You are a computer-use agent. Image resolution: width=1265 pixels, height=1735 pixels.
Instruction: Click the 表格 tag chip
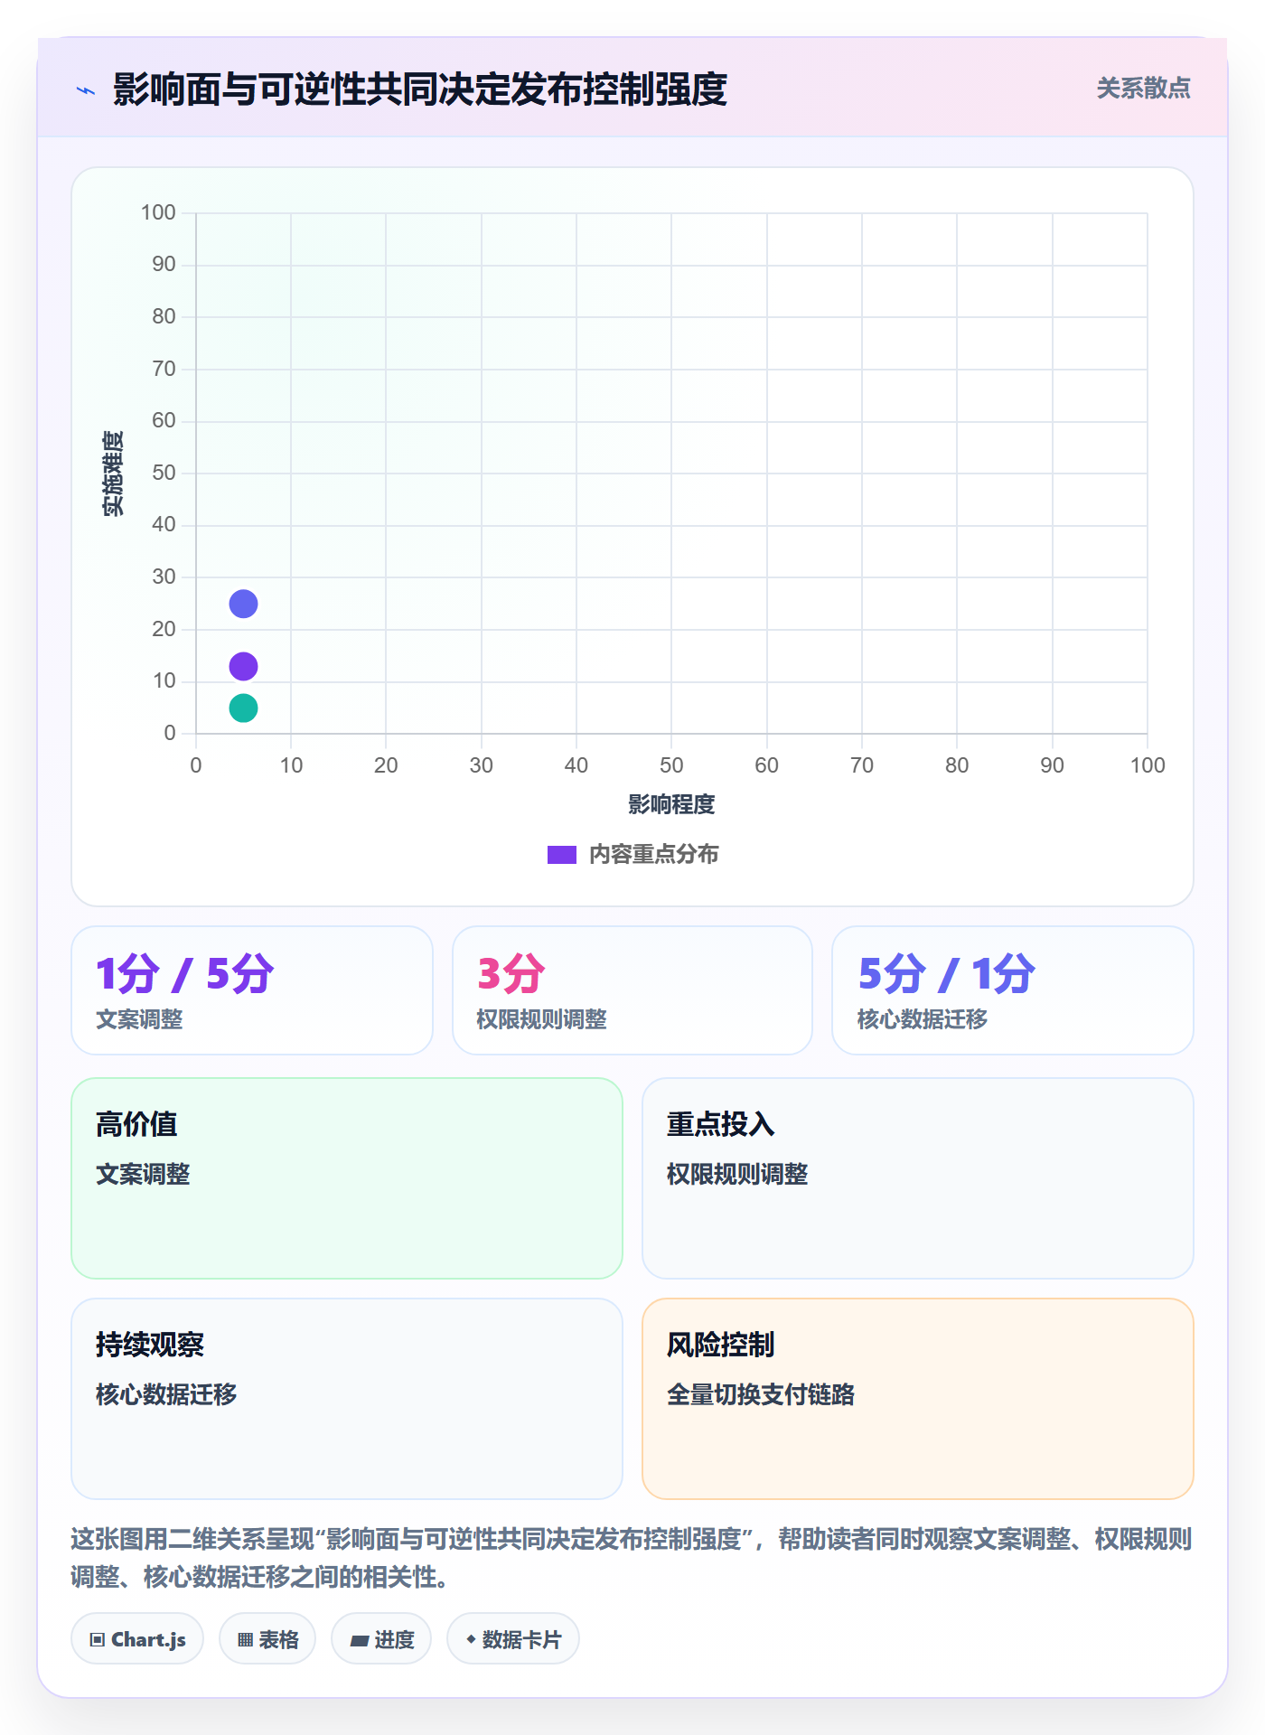(x=267, y=1639)
